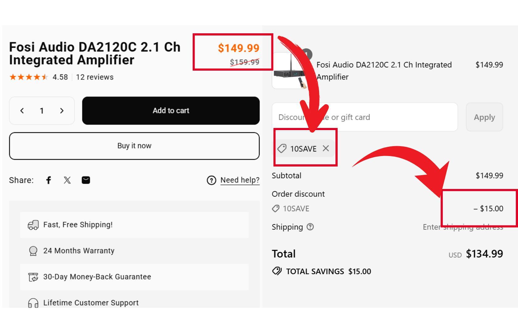Viewport: 518px width, 333px height.
Task: Click the Need help question-mark icon
Action: 211,180
